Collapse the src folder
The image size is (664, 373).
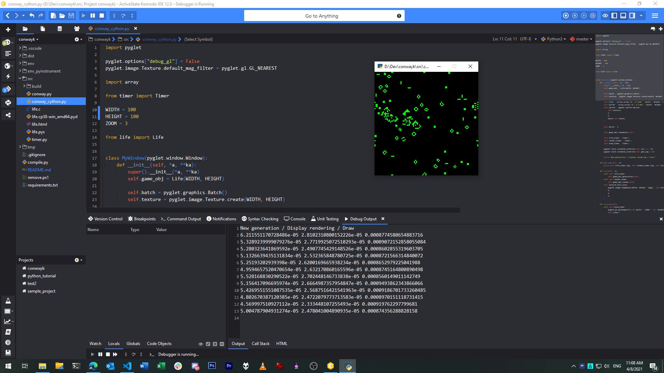[x=20, y=78]
